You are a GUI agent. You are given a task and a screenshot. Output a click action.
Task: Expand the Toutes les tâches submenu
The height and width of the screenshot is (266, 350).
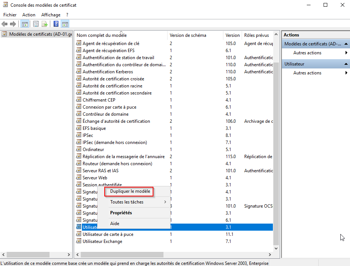(138, 202)
